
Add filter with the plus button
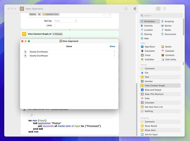pos(110,14)
